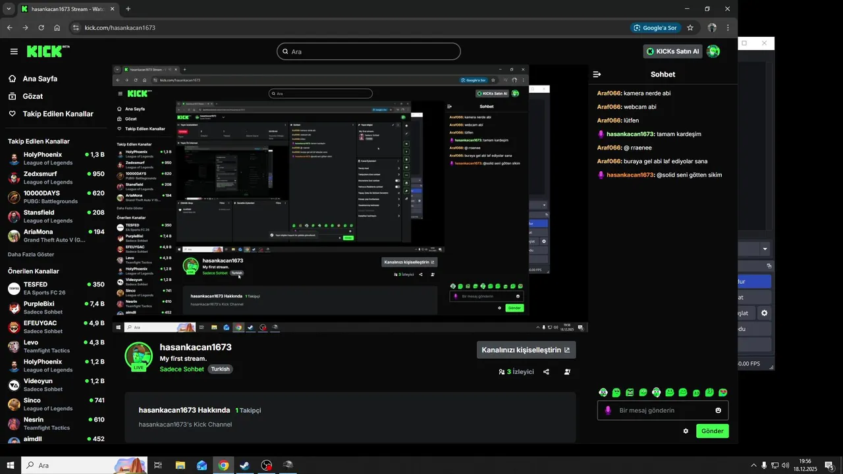Open new tab with plus button

(128, 9)
